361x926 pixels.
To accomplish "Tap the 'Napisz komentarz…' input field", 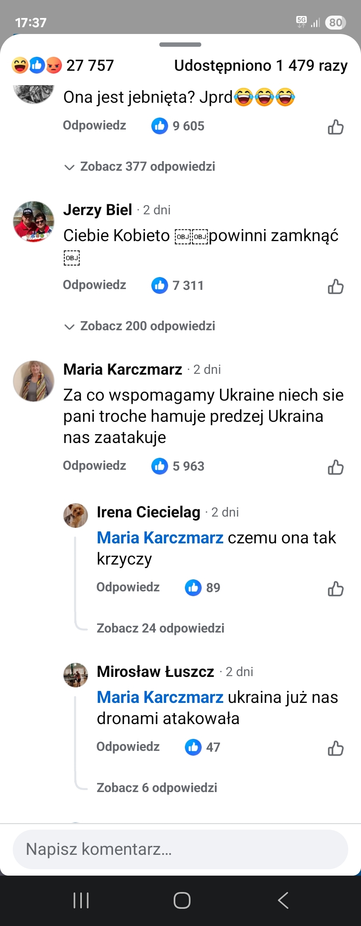I will coord(180,849).
